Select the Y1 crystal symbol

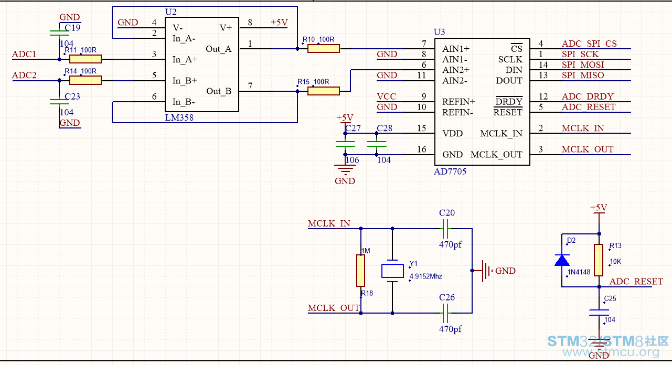click(x=392, y=271)
